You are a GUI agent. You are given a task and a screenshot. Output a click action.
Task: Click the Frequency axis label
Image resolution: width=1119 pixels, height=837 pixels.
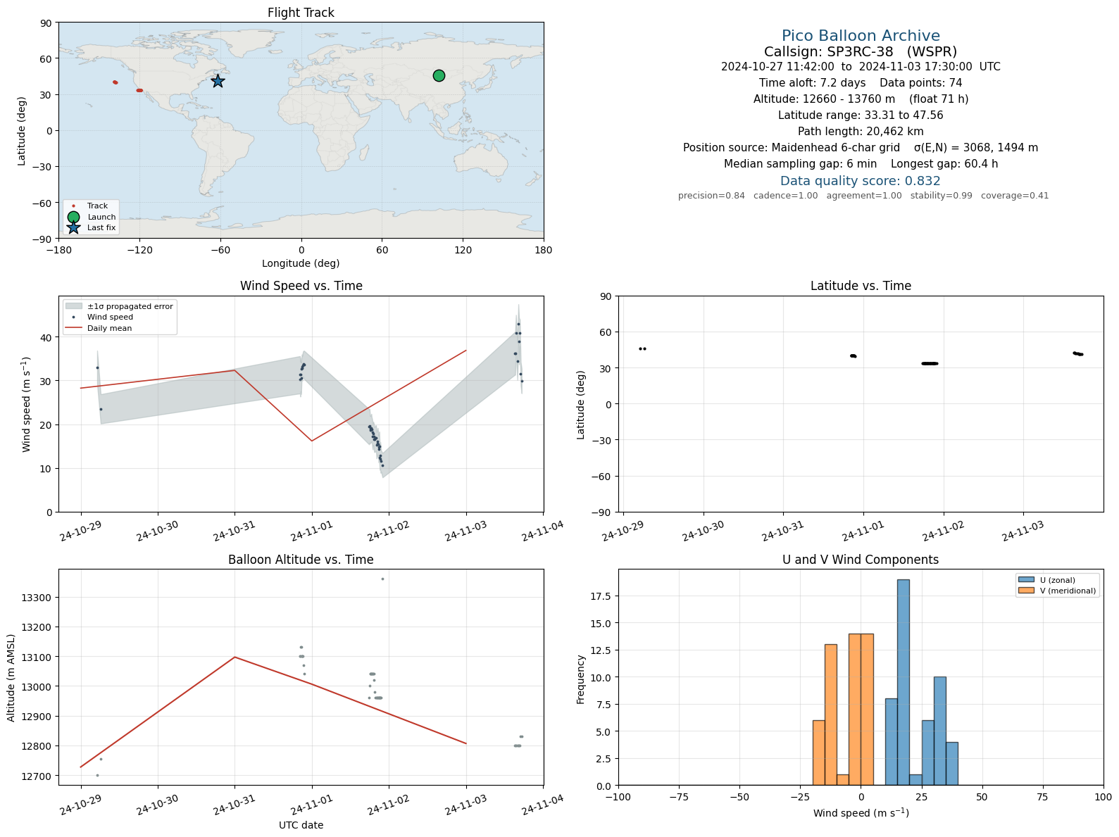coord(581,679)
